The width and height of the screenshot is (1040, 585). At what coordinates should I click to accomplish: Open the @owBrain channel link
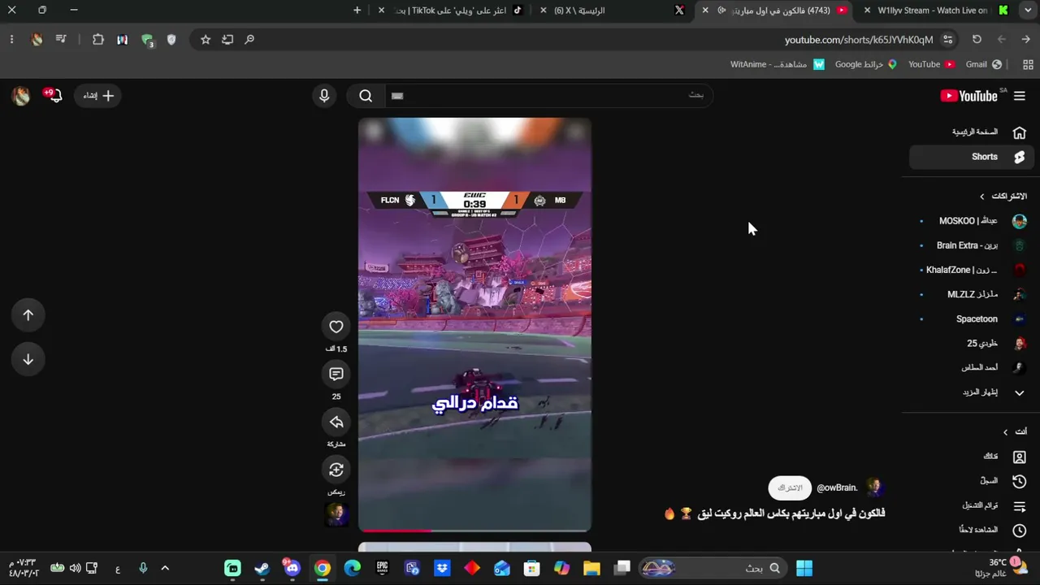click(837, 488)
